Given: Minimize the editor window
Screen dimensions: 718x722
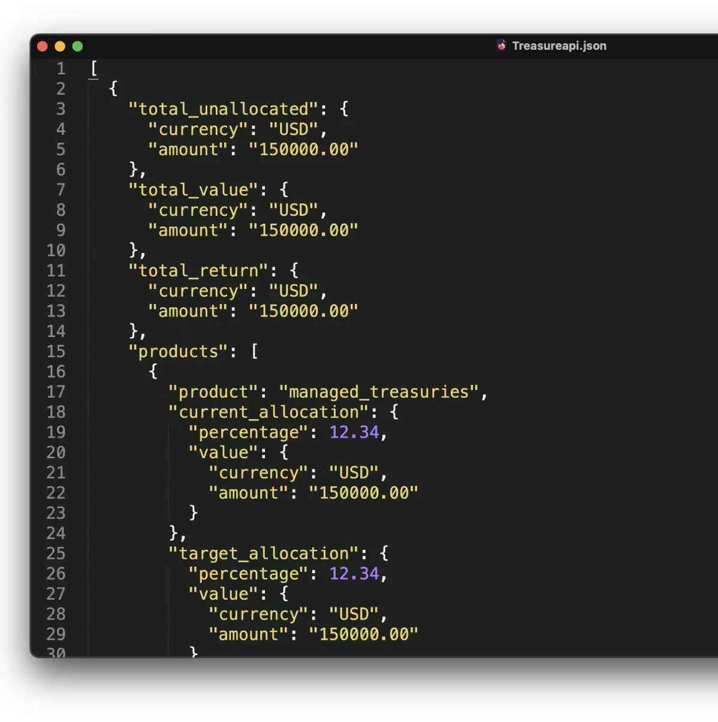Looking at the screenshot, I should tap(60, 46).
